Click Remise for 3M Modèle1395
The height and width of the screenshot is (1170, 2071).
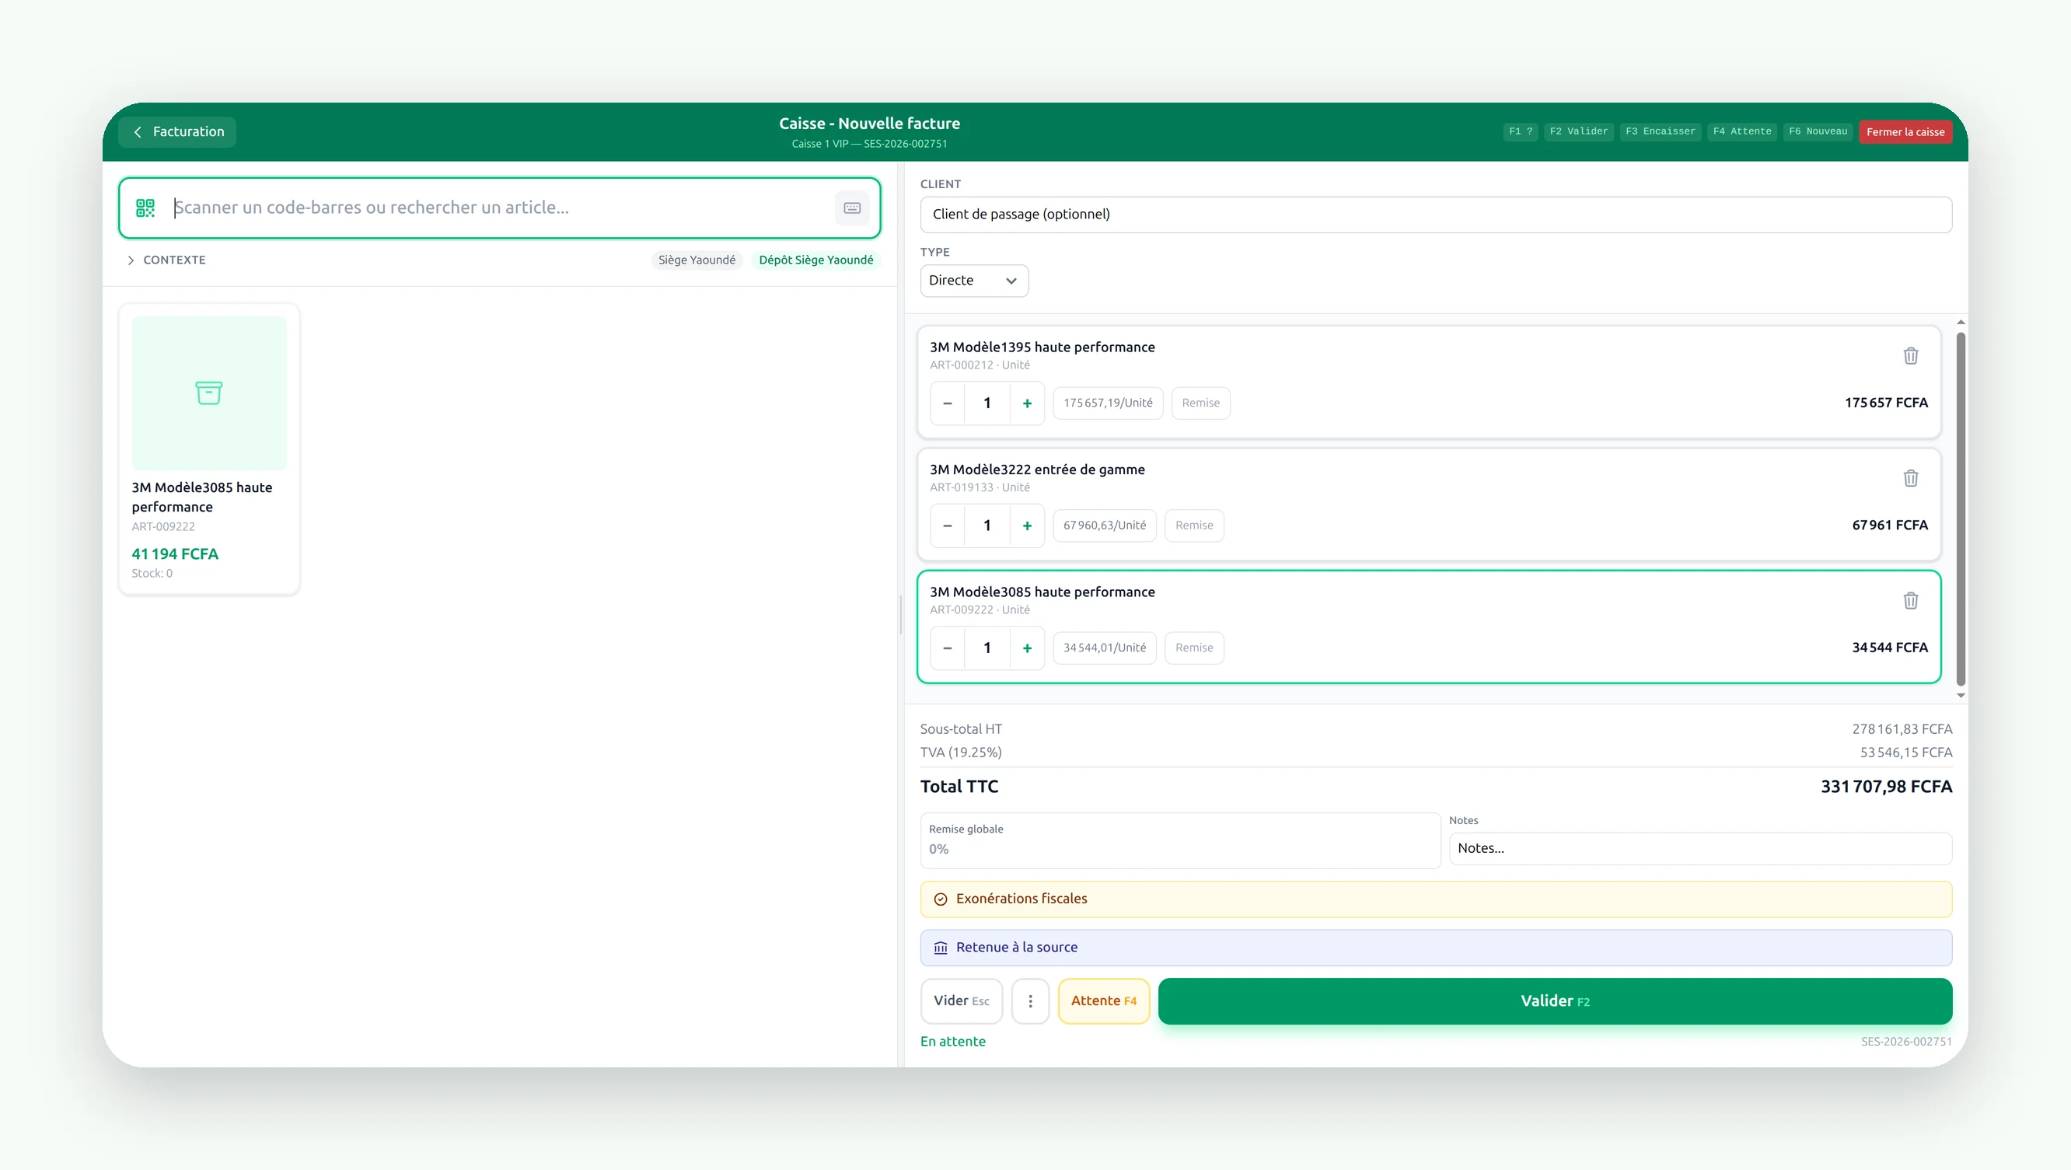(1200, 403)
